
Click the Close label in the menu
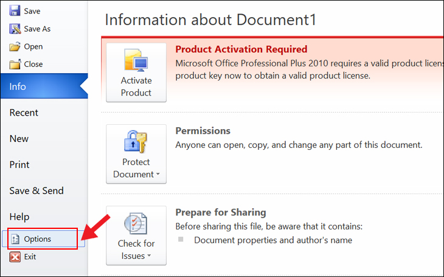click(x=33, y=64)
